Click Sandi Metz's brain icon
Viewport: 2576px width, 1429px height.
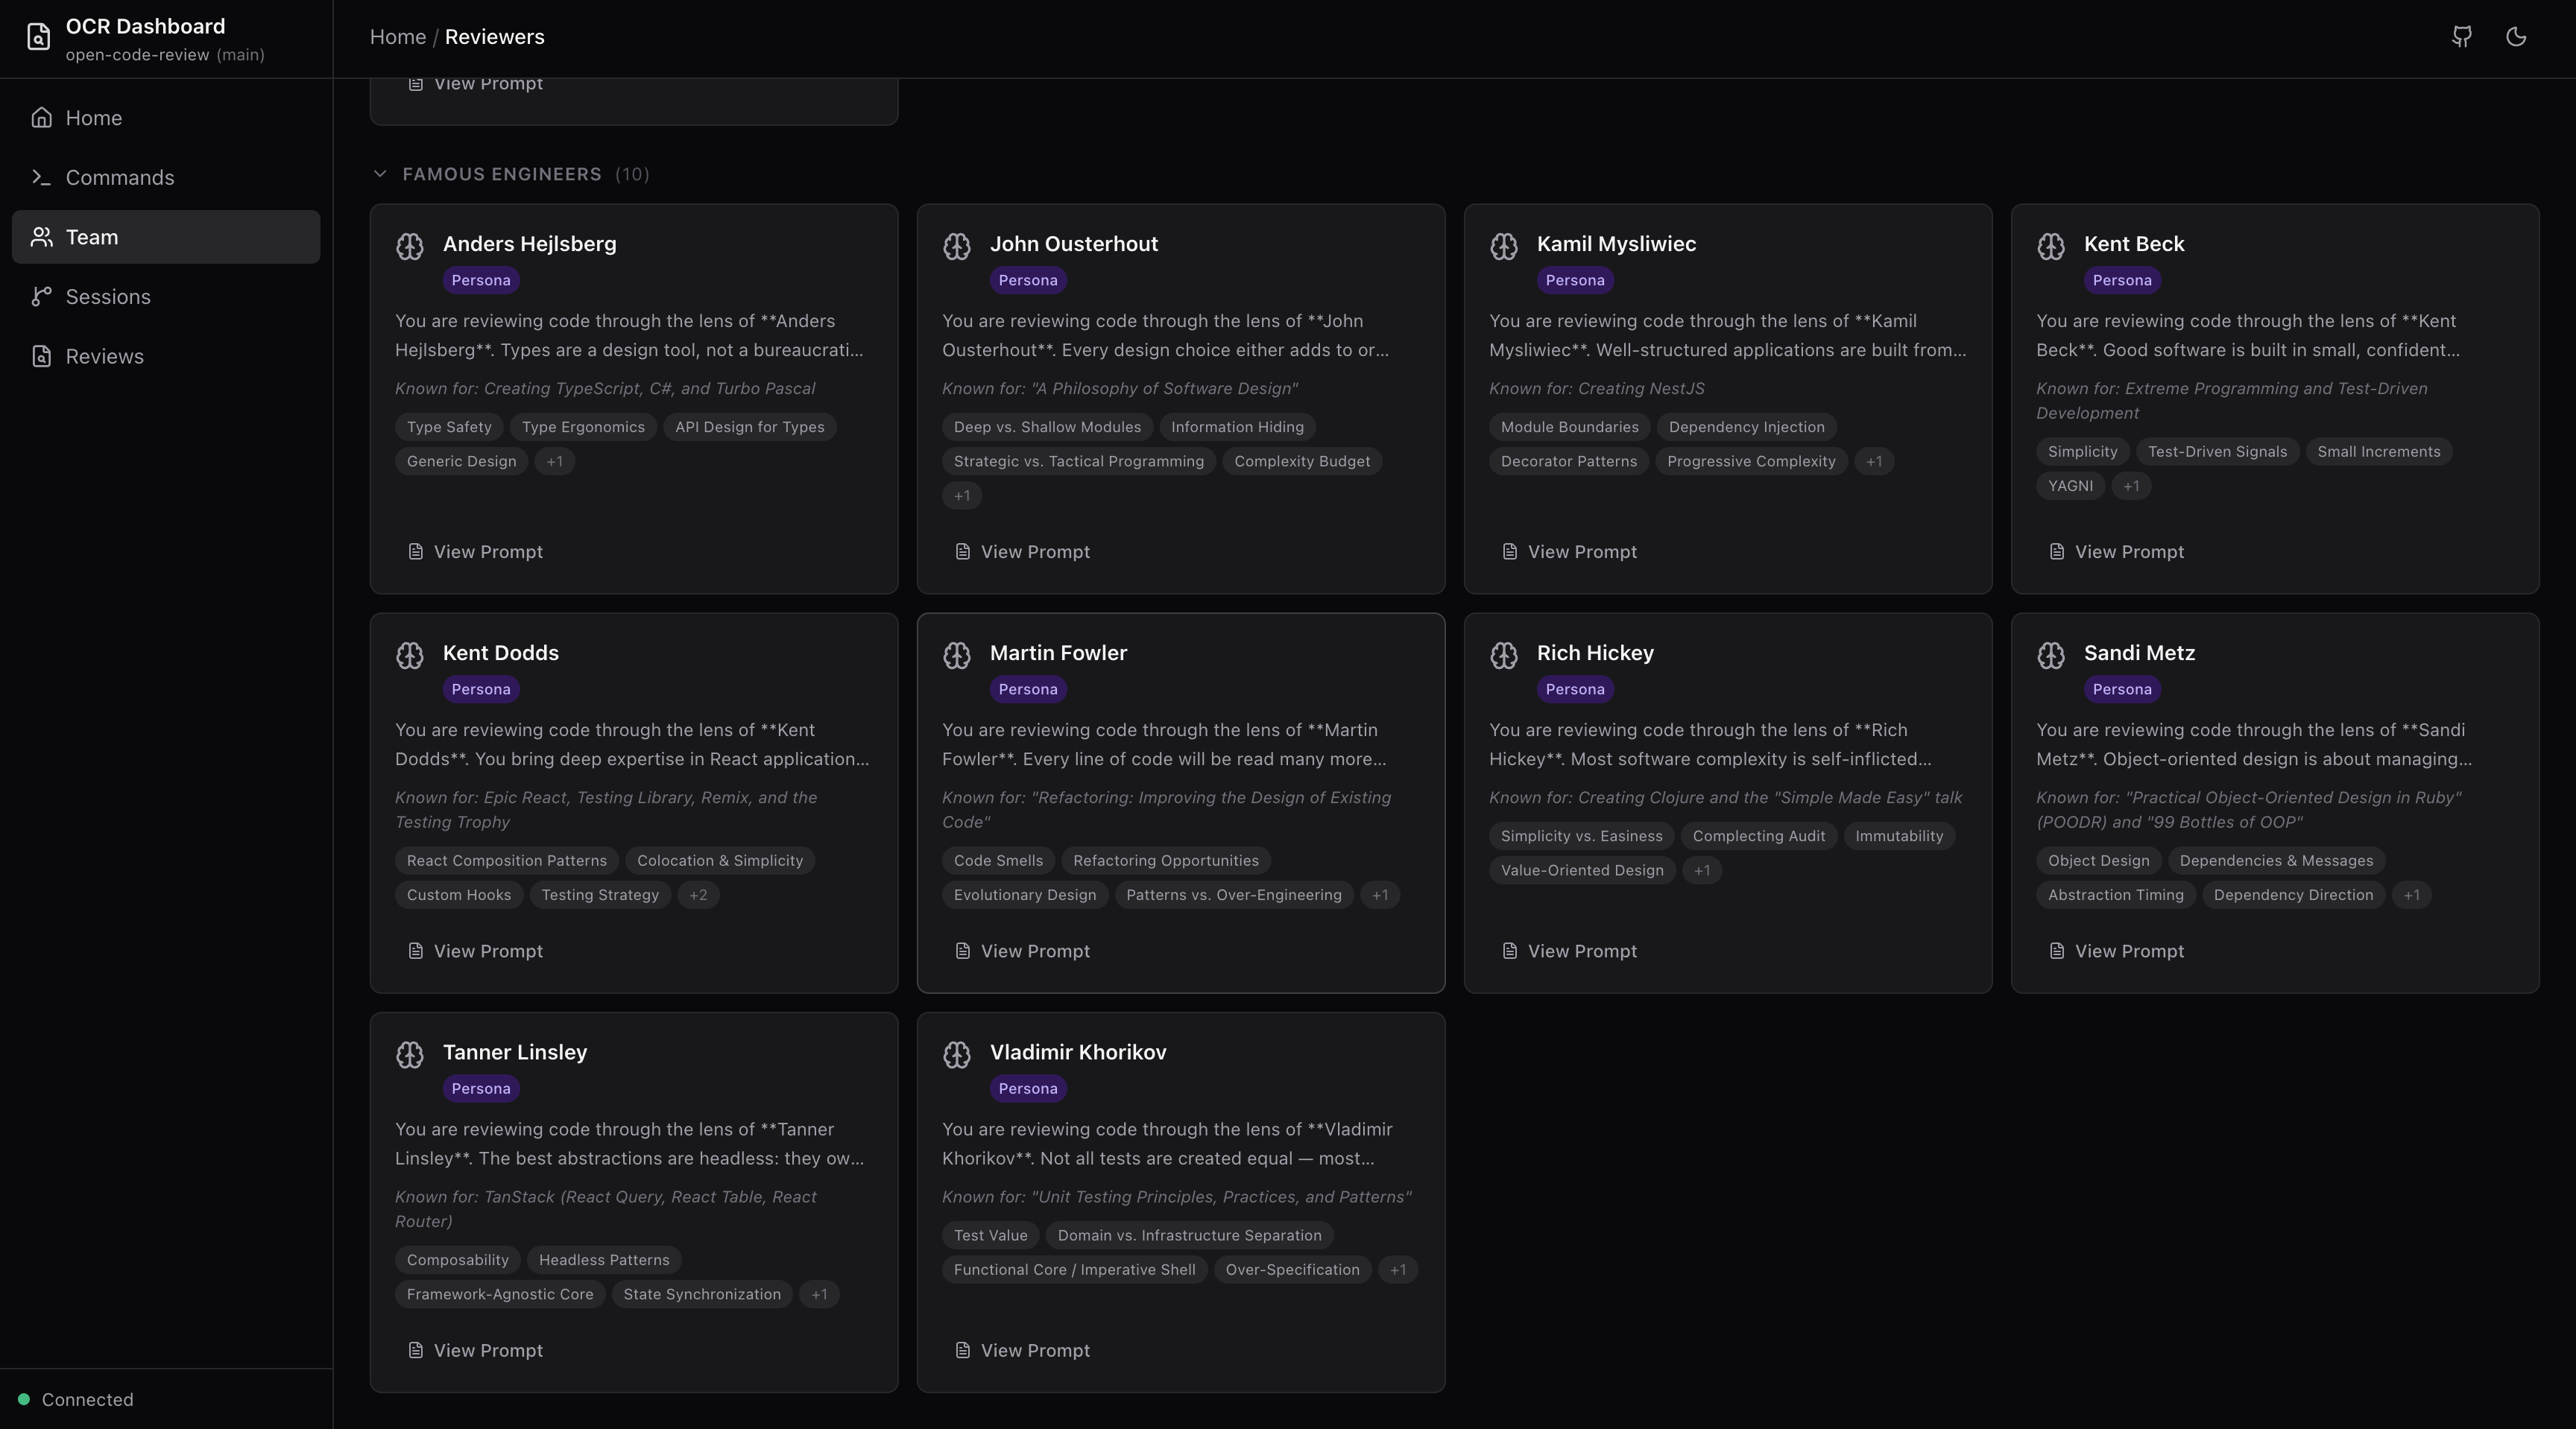(2051, 655)
